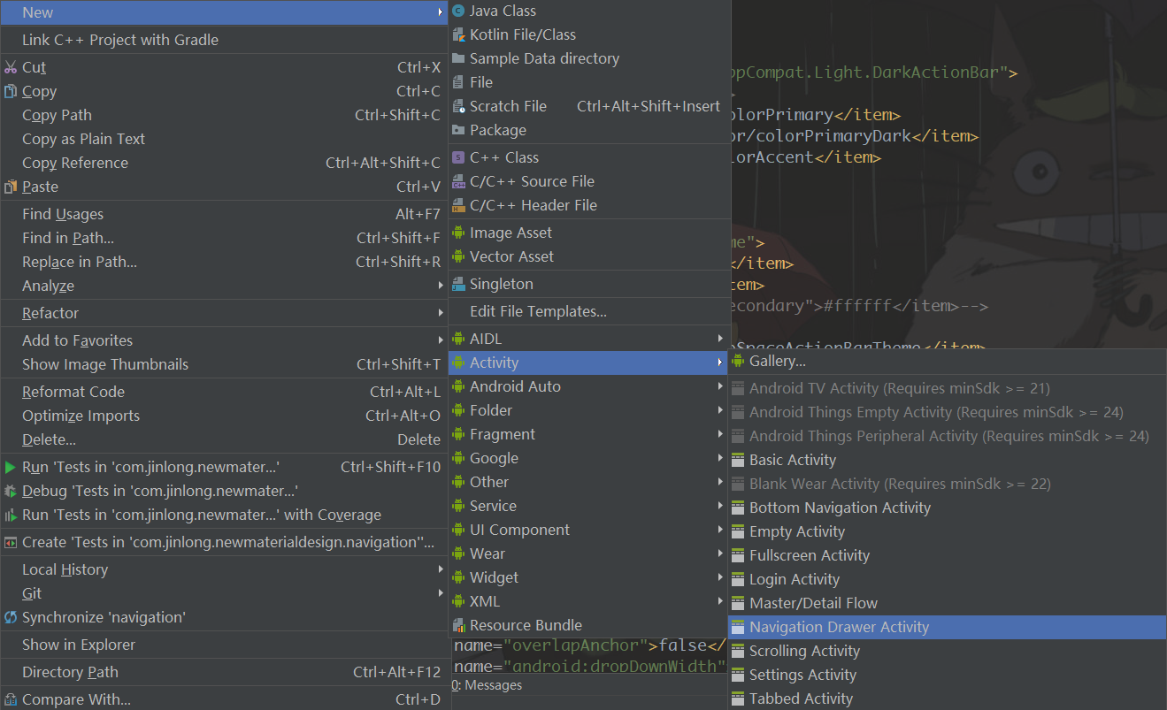The image size is (1167, 710).
Task: Choose Find in Path...
Action: click(x=223, y=238)
